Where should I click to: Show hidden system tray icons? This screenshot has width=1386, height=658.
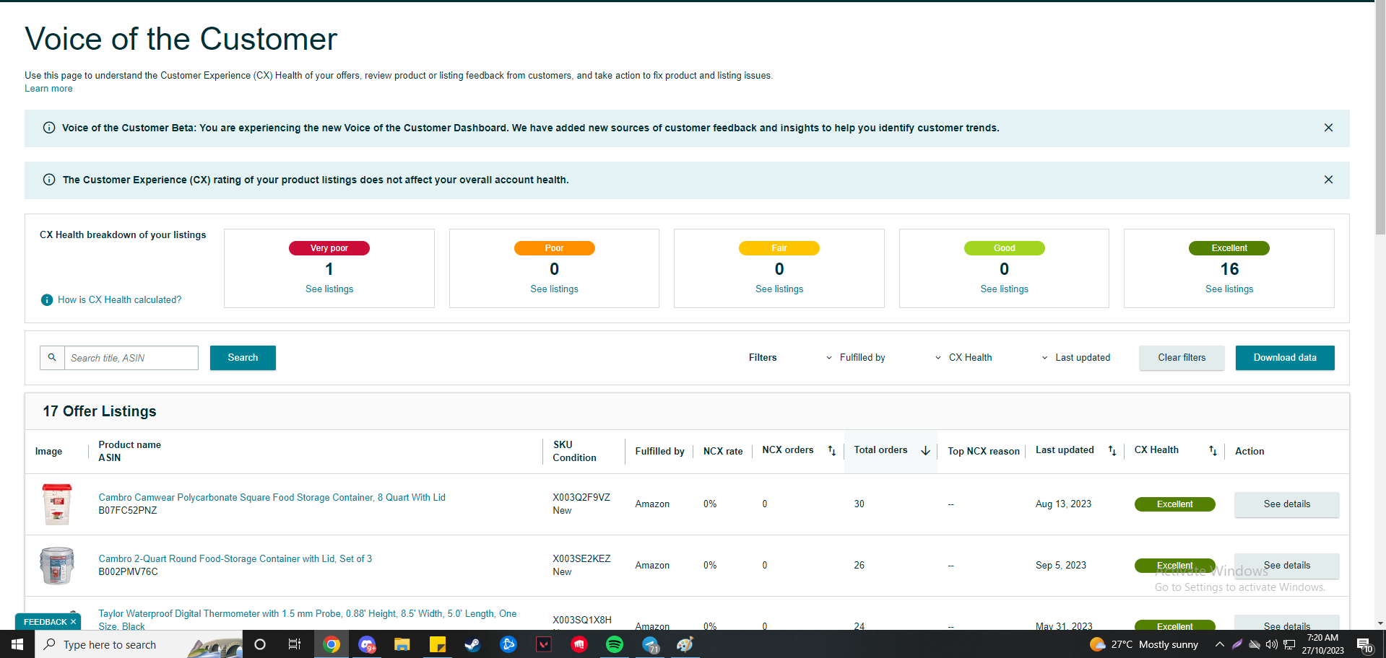point(1220,644)
